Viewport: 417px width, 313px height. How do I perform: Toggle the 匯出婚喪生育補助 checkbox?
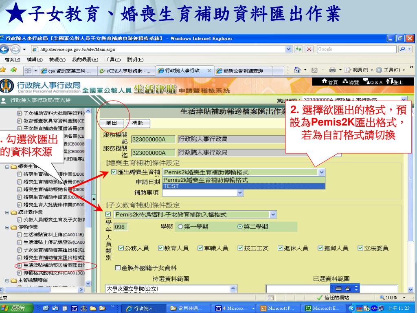click(x=114, y=172)
